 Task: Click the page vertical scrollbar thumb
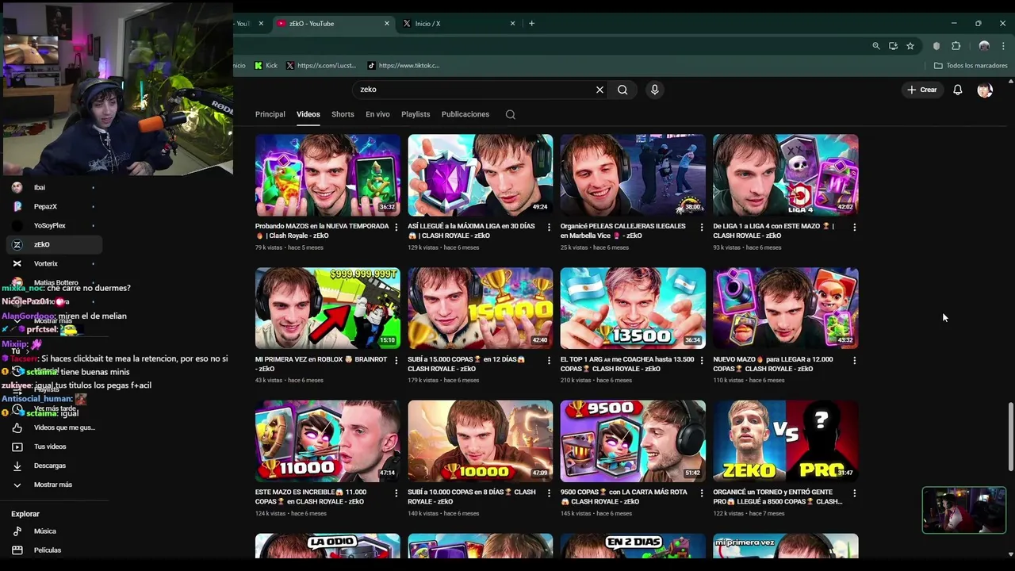tap(1010, 436)
